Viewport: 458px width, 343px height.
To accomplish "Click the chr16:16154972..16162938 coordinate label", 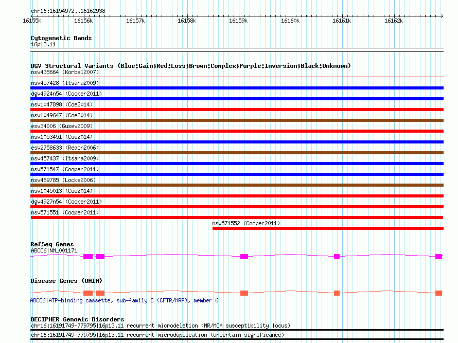I will (68, 11).
